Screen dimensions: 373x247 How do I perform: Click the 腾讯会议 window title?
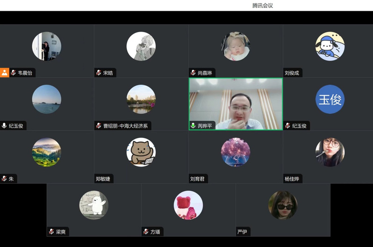[x=262, y=6]
